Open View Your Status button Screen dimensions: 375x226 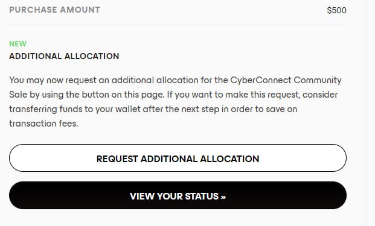(178, 195)
